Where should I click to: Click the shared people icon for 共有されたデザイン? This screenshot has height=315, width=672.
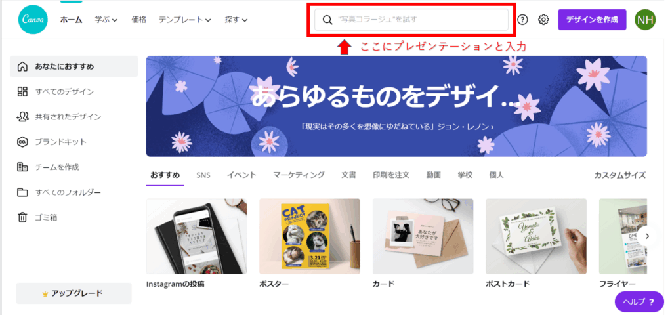(22, 117)
